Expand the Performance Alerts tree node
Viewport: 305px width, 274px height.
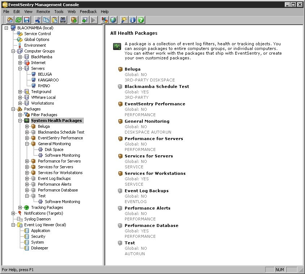tap(27, 184)
